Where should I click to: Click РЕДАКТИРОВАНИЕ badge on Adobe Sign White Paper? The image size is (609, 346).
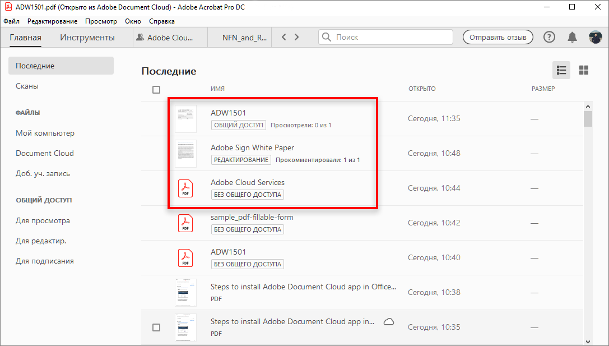click(x=241, y=160)
